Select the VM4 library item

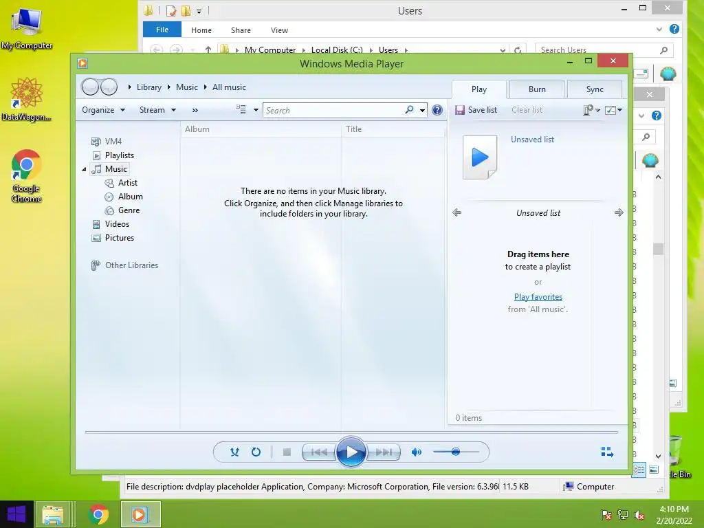coord(107,142)
